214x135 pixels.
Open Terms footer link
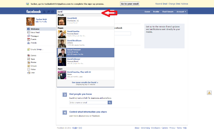(179, 128)
